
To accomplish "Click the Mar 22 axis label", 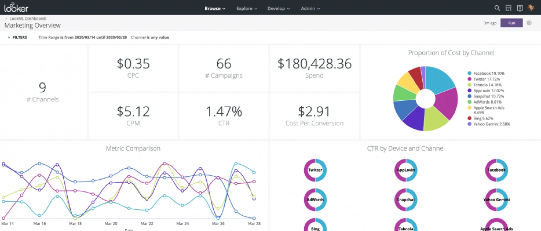I will 147,223.
